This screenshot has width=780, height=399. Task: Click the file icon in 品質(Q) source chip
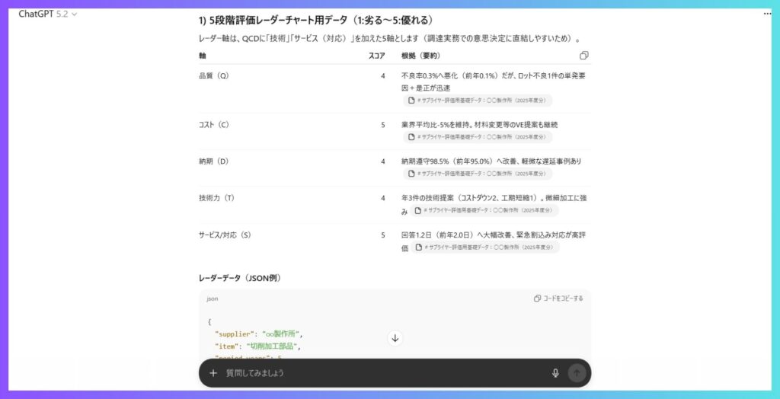(x=411, y=101)
